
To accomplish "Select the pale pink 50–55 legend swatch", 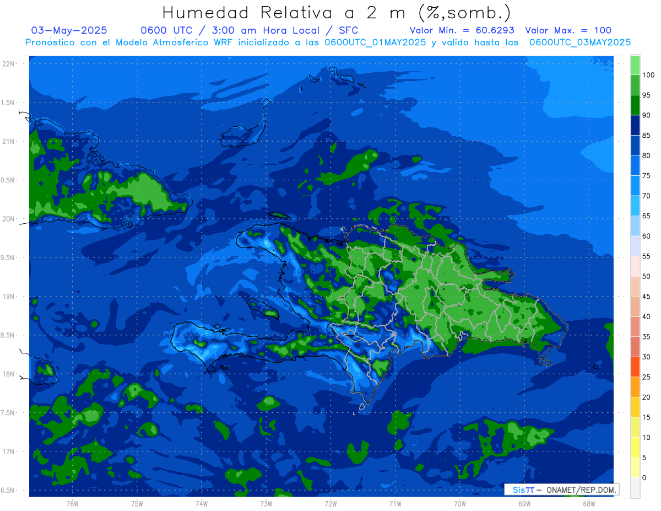I will tap(635, 266).
